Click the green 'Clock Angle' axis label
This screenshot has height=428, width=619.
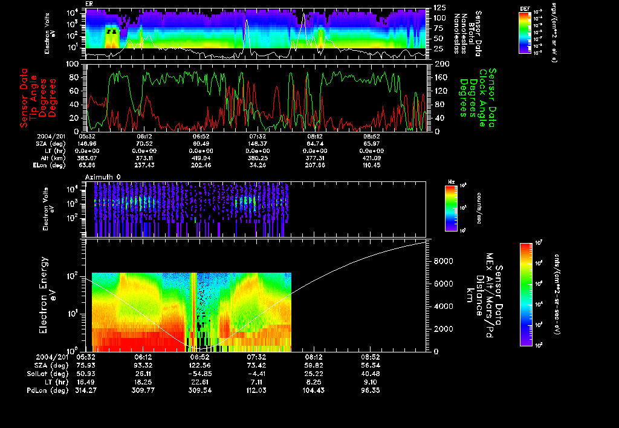click(483, 97)
